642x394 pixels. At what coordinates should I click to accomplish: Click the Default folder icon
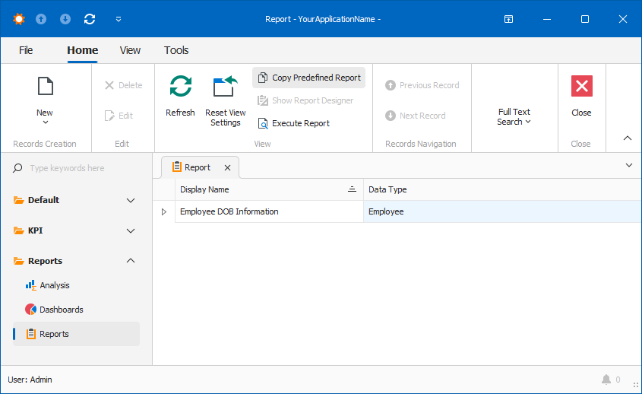click(x=18, y=200)
